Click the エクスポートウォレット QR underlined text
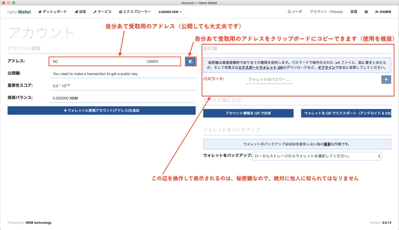Viewport: 399px width, 230px height. [261, 67]
